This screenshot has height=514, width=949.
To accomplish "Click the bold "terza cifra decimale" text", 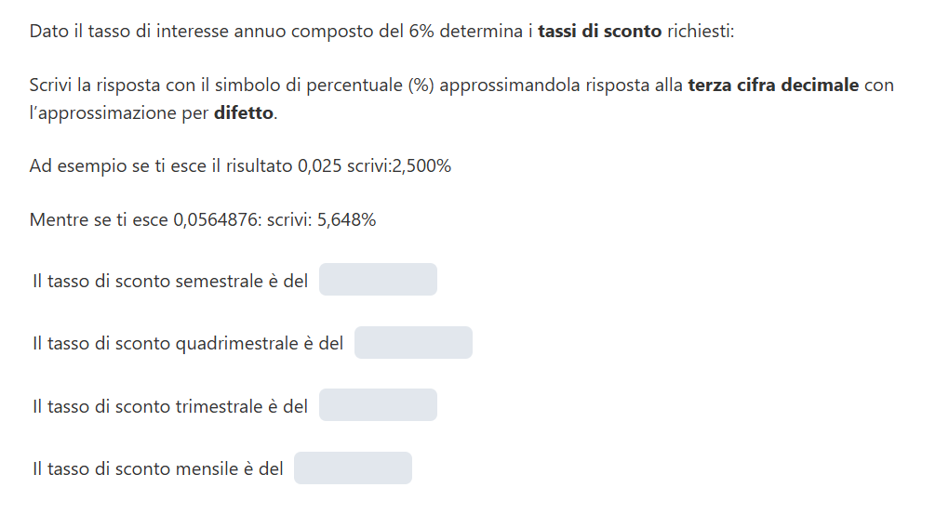I will point(773,86).
